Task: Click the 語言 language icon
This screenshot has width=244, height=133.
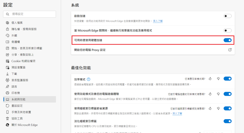Action: [x=7, y=87]
